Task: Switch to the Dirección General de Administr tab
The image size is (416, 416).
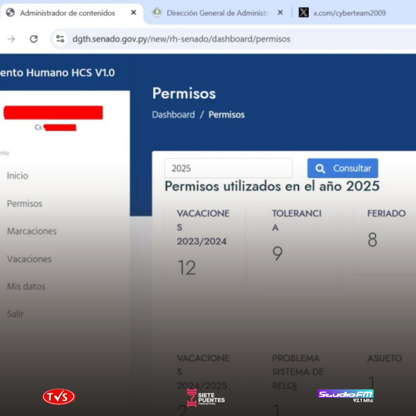Action: click(x=218, y=13)
